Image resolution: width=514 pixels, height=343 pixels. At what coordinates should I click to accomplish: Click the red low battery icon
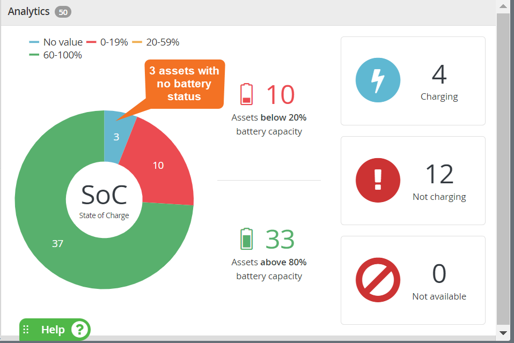click(x=246, y=94)
